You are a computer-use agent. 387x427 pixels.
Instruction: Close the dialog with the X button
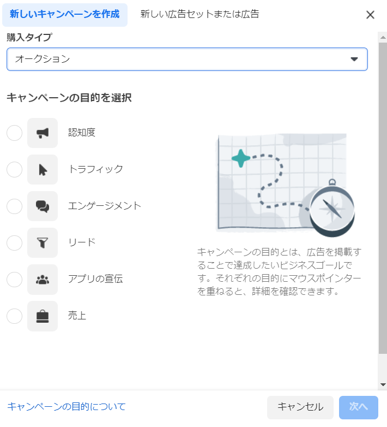pyautogui.click(x=370, y=15)
